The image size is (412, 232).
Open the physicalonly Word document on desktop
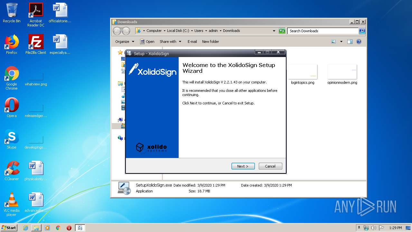coord(36,171)
